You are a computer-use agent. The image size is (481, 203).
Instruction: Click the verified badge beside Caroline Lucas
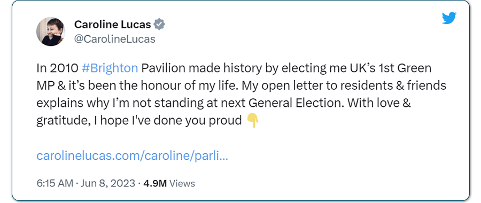159,24
